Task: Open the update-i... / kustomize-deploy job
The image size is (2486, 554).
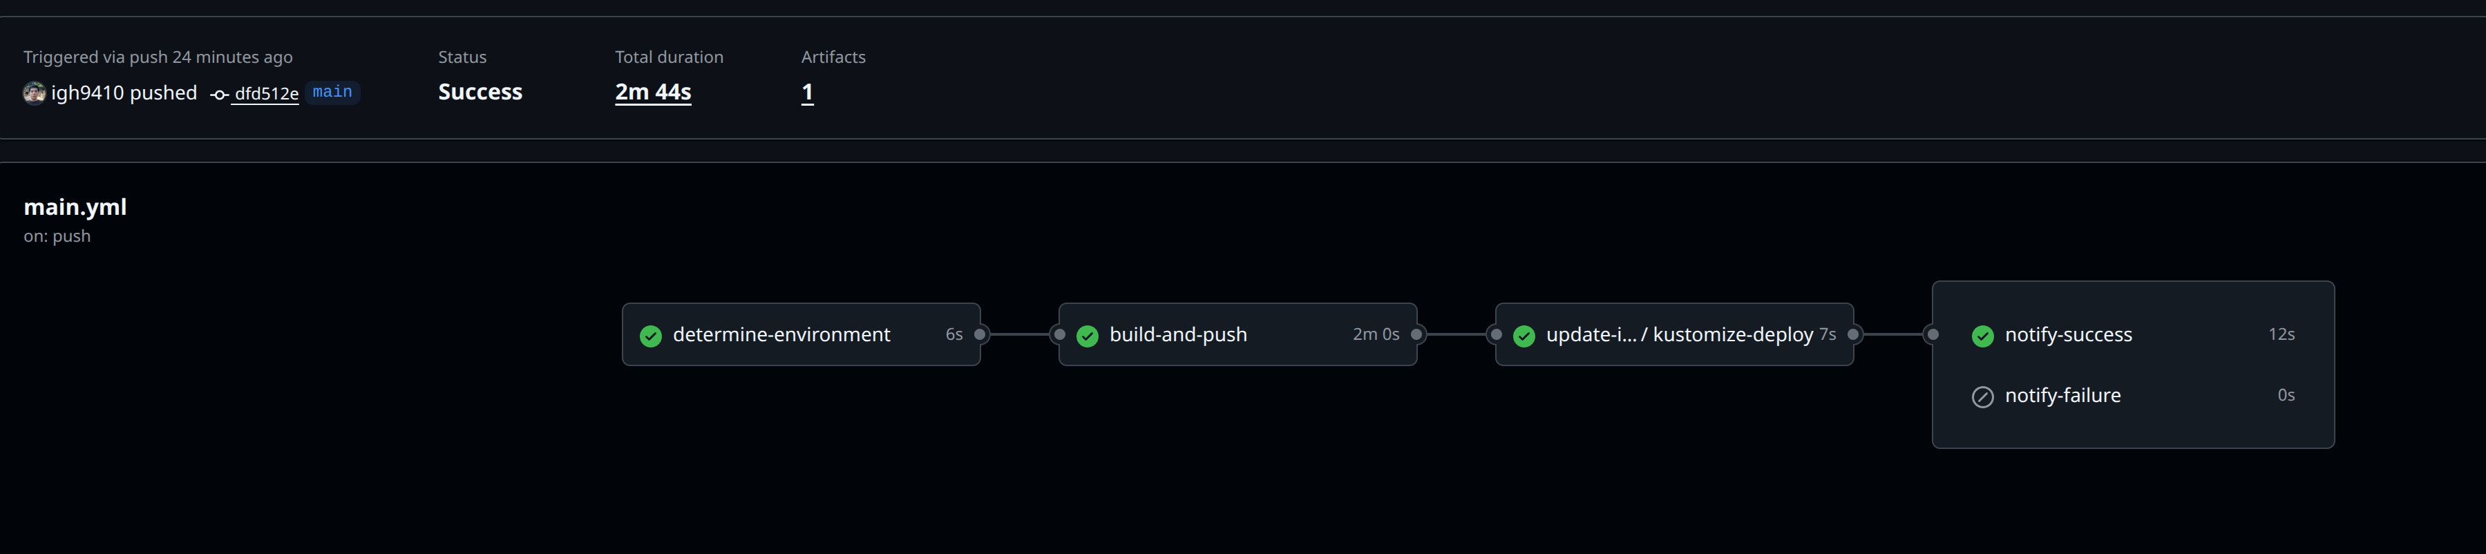Action: (x=1678, y=335)
